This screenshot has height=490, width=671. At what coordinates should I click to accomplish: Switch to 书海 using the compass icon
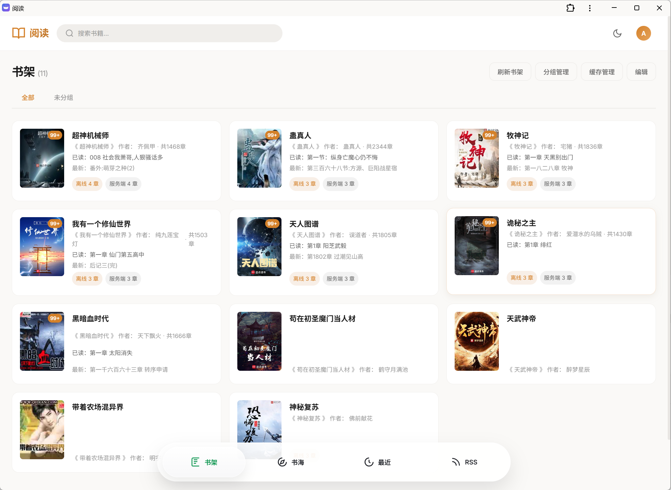click(282, 462)
